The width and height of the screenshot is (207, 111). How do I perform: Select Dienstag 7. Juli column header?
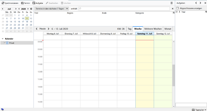tap(71, 34)
